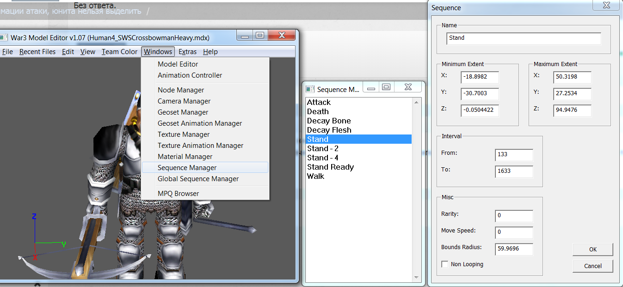This screenshot has height=287, width=623.
Task: Click Minimum Extent Z field
Action: pos(480,111)
